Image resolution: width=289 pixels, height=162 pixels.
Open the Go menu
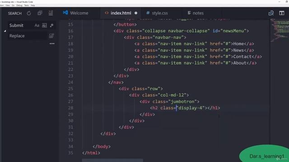(x=13, y=5)
